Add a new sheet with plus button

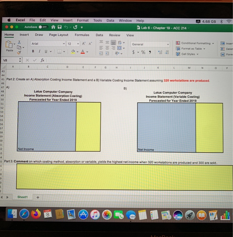[38, 197]
